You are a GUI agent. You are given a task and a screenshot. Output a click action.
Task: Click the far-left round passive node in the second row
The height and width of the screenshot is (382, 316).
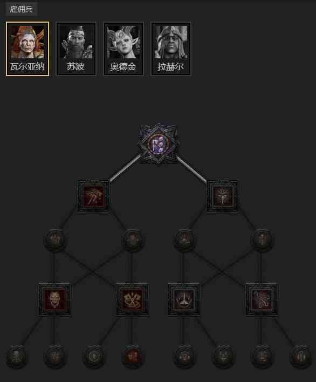pos(55,240)
